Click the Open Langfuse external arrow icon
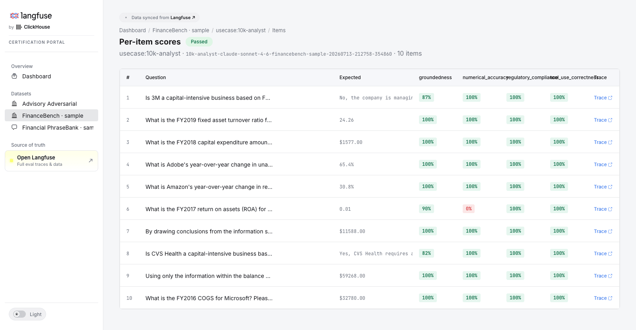Image resolution: width=636 pixels, height=330 pixels. point(91,161)
